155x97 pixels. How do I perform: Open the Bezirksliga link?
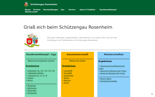pyautogui.click(x=32, y=88)
